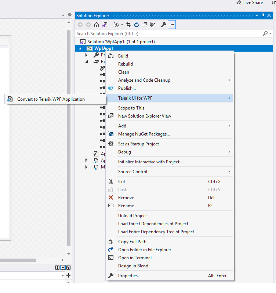Pin the Solution Explorer with auto-hide pin
This screenshot has height=293, width=276.
263,15
